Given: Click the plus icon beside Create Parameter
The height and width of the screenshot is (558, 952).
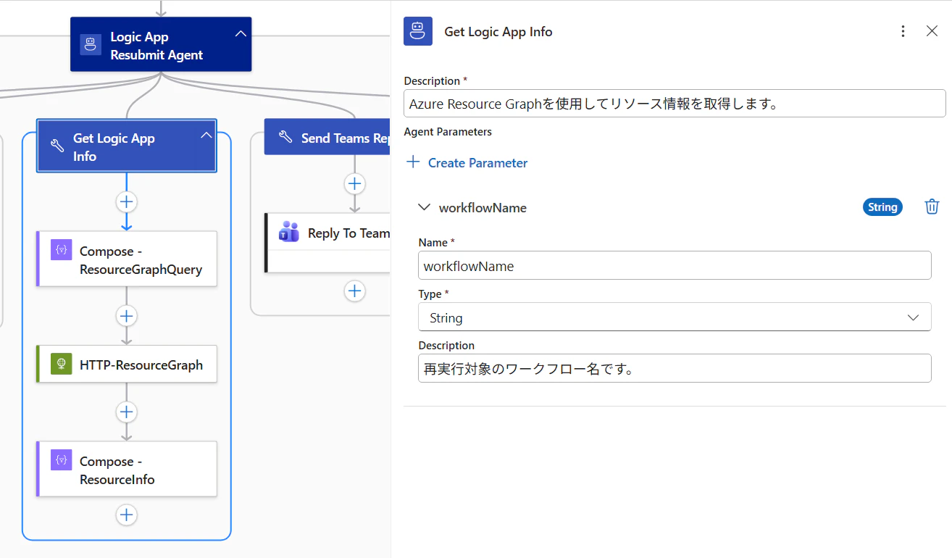Looking at the screenshot, I should (x=413, y=162).
